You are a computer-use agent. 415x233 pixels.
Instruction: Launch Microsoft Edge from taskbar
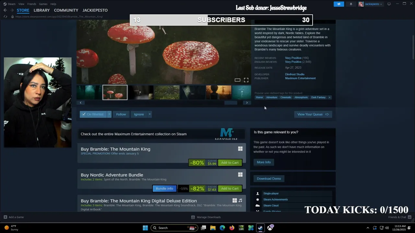click(222, 228)
